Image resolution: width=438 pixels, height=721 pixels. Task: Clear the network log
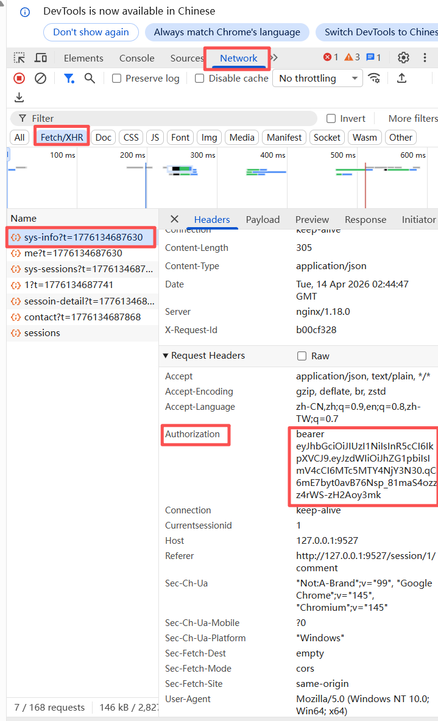pos(40,78)
